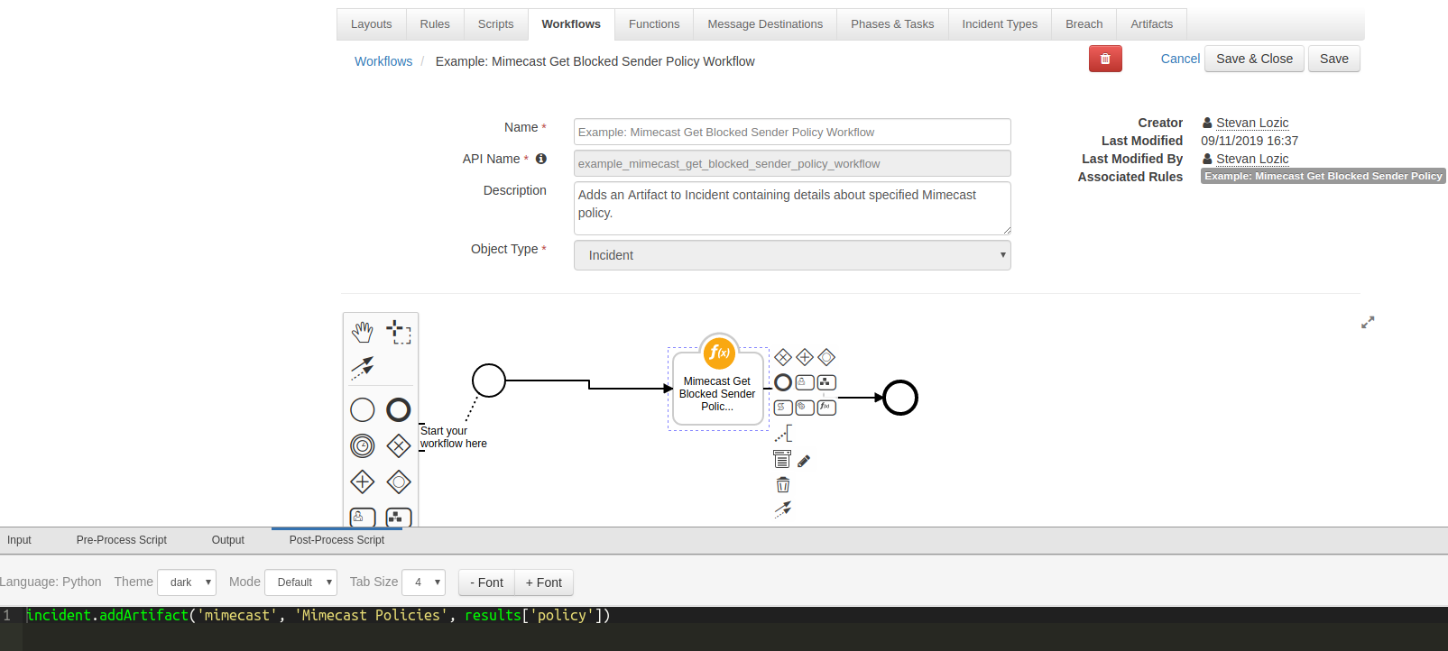Open the Object Type dropdown

(791, 255)
